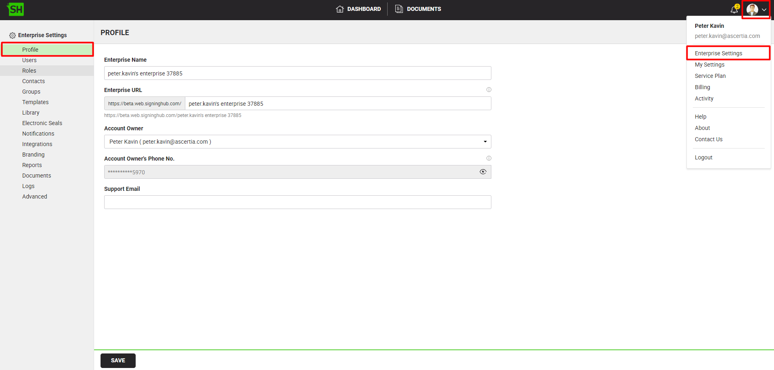
Task: Open the Users section in sidebar
Action: pos(29,60)
